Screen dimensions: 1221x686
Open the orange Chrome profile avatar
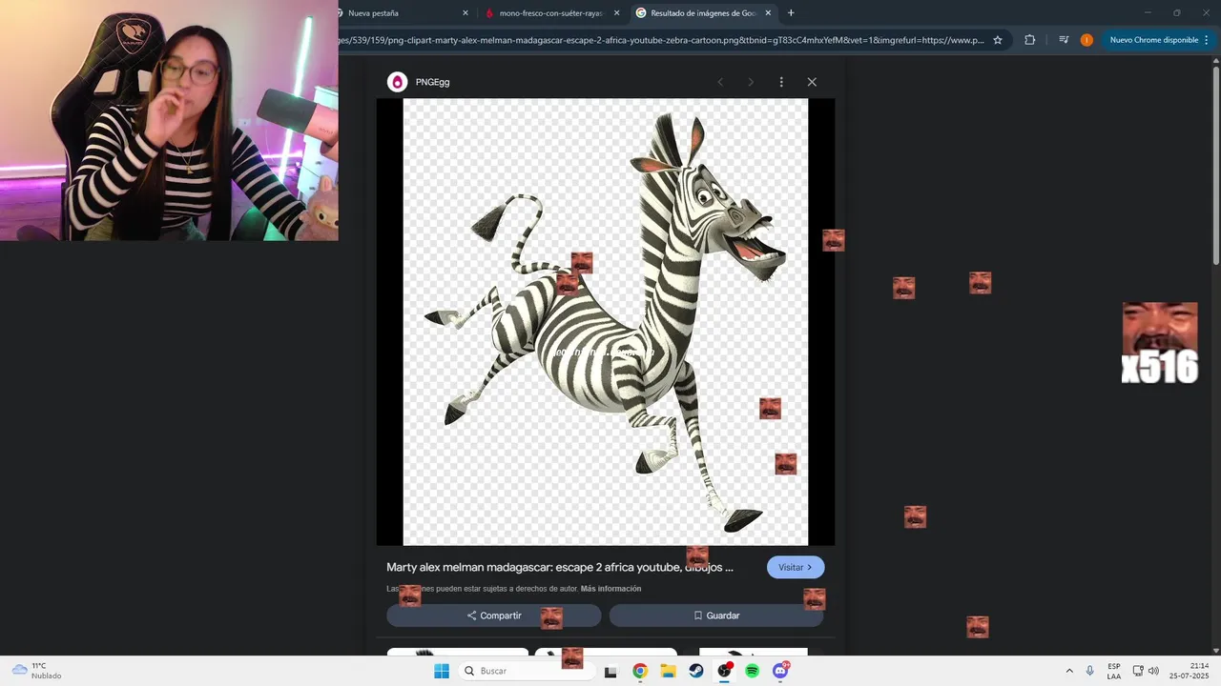[1086, 40]
